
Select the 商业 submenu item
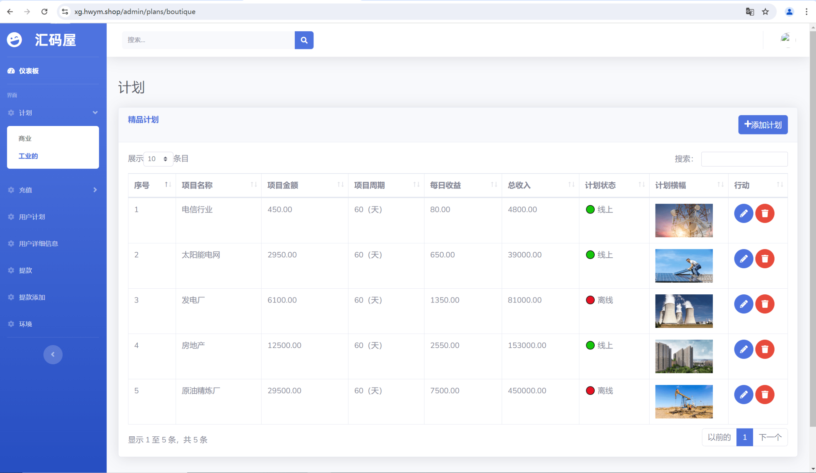click(25, 139)
